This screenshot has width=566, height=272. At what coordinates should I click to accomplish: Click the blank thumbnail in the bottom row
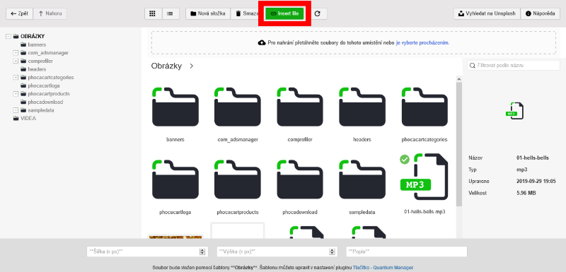point(238,230)
